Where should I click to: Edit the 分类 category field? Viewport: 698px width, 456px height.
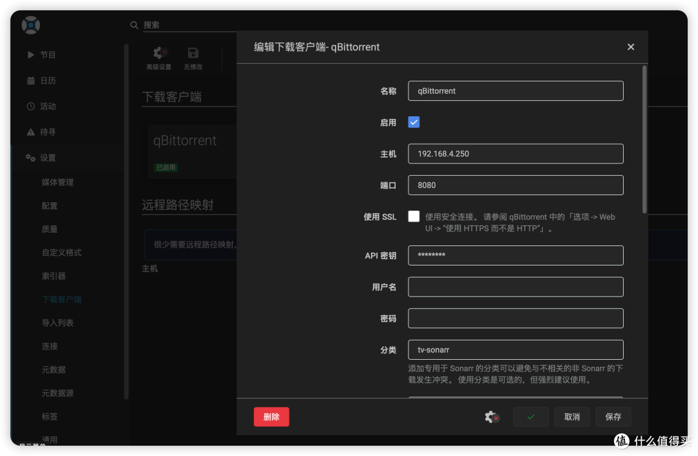pyautogui.click(x=516, y=349)
